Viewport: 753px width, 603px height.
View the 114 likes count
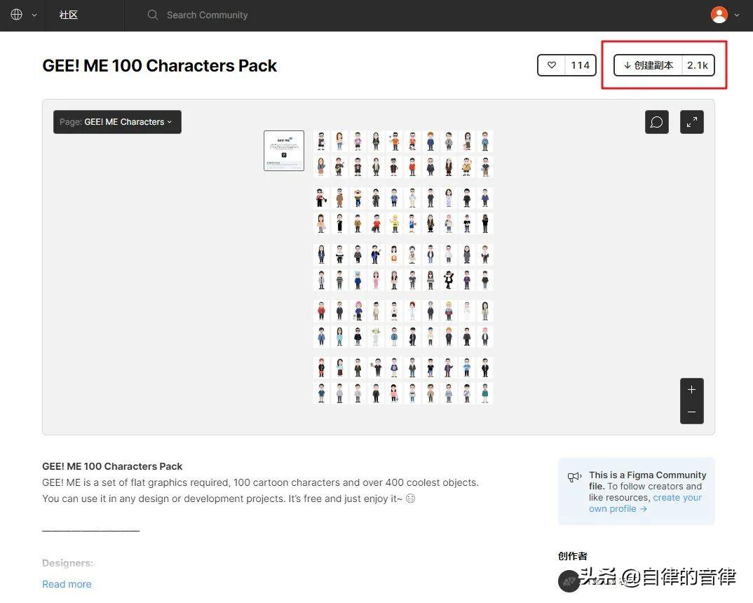(581, 65)
